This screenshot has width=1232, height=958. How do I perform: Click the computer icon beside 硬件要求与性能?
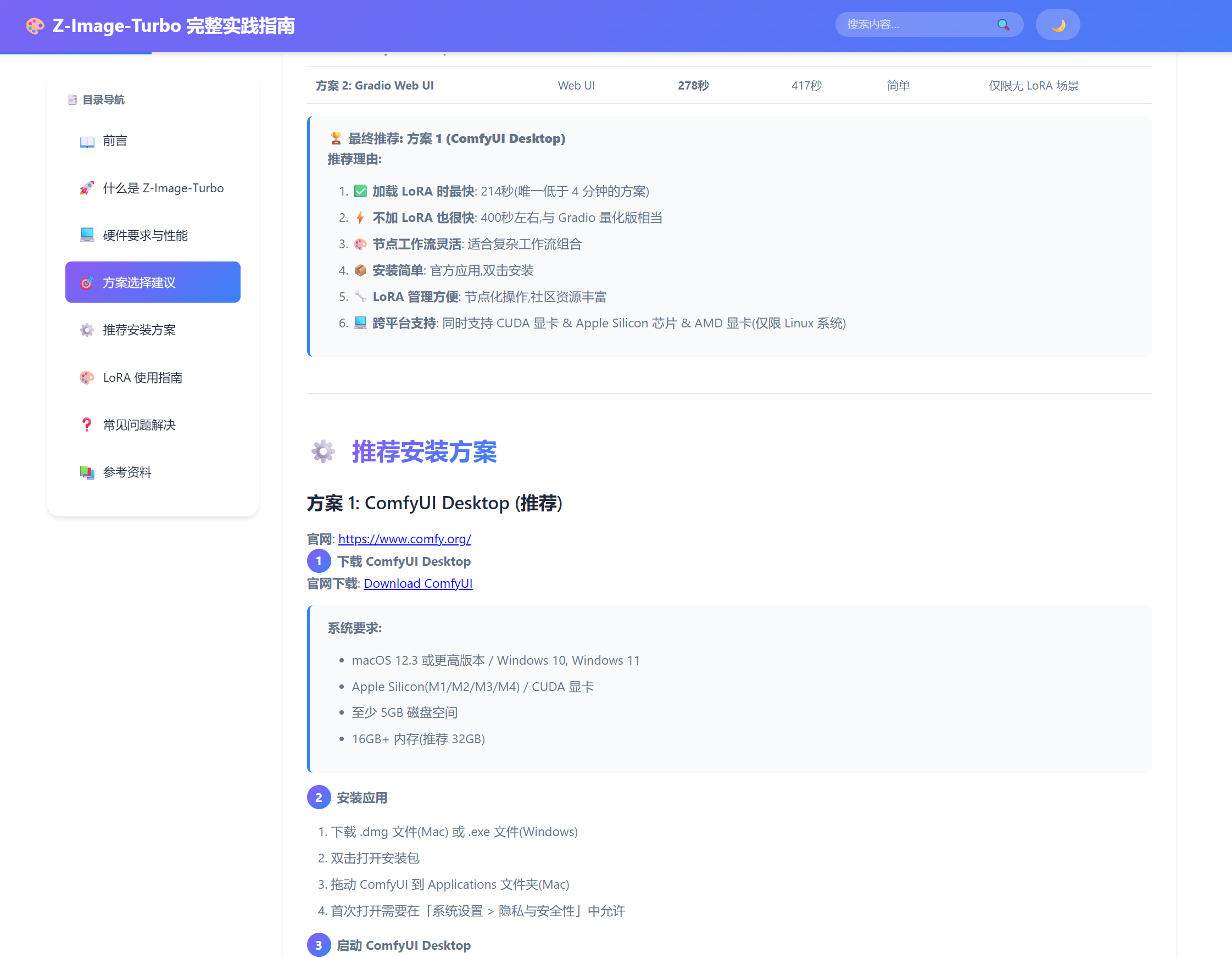87,235
